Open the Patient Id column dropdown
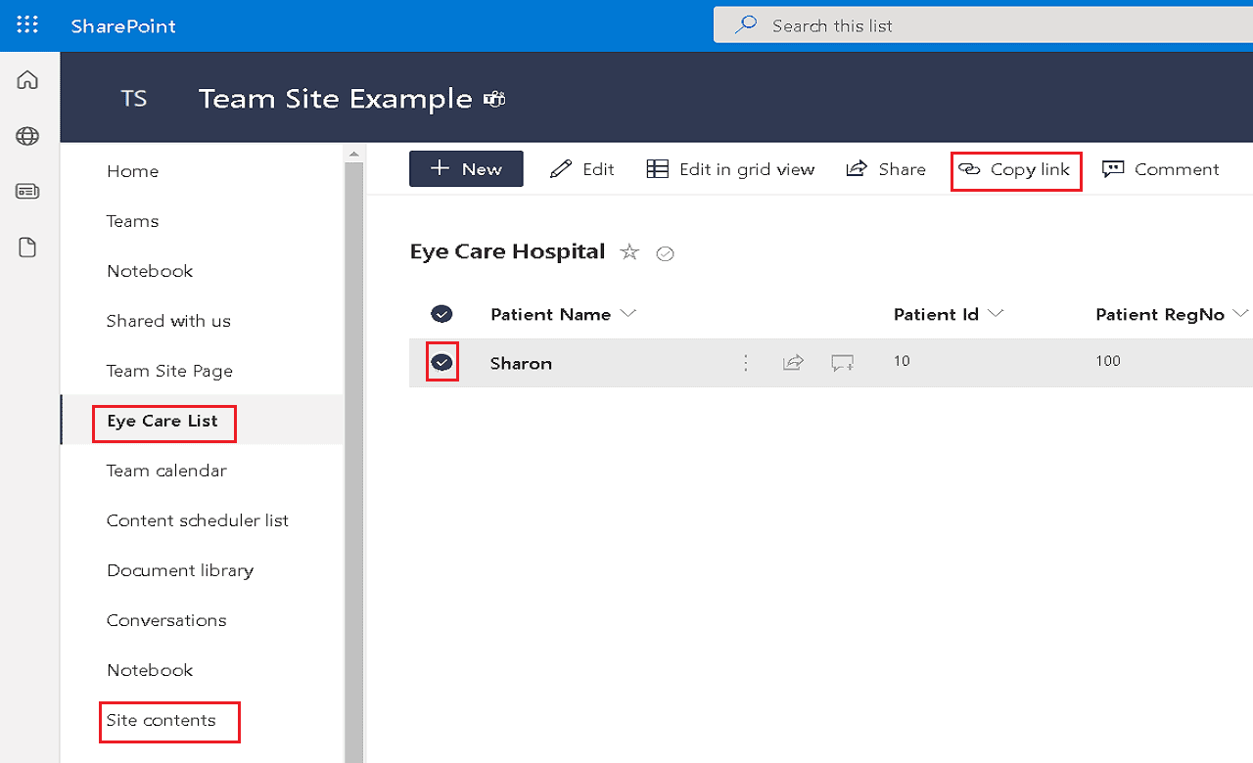Image resolution: width=1253 pixels, height=763 pixels. (996, 314)
